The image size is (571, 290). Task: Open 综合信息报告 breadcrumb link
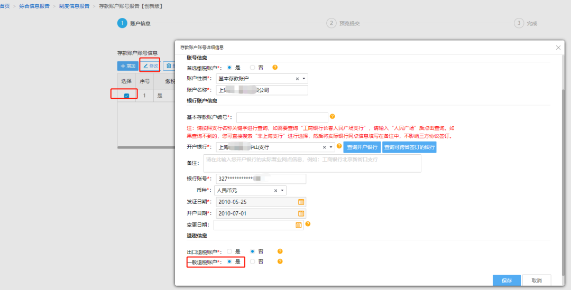pos(34,6)
